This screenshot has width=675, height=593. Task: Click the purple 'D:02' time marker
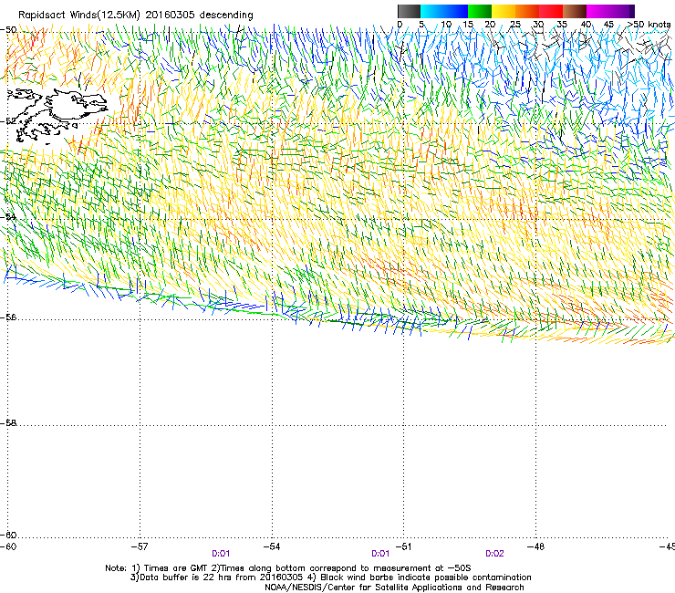pos(494,554)
